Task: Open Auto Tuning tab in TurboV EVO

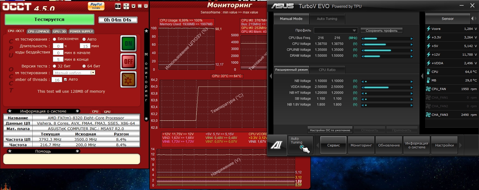Action: click(327, 19)
